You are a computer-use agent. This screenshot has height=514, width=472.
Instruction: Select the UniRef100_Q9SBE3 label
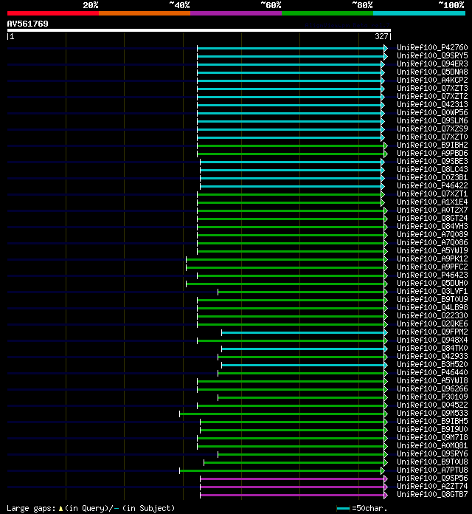432,162
